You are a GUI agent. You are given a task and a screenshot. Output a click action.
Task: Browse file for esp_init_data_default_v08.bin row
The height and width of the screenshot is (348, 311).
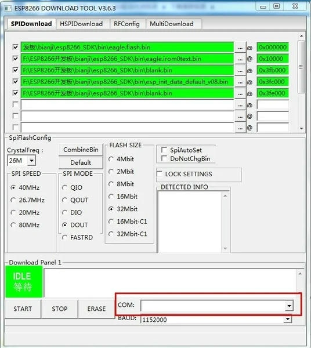point(240,82)
